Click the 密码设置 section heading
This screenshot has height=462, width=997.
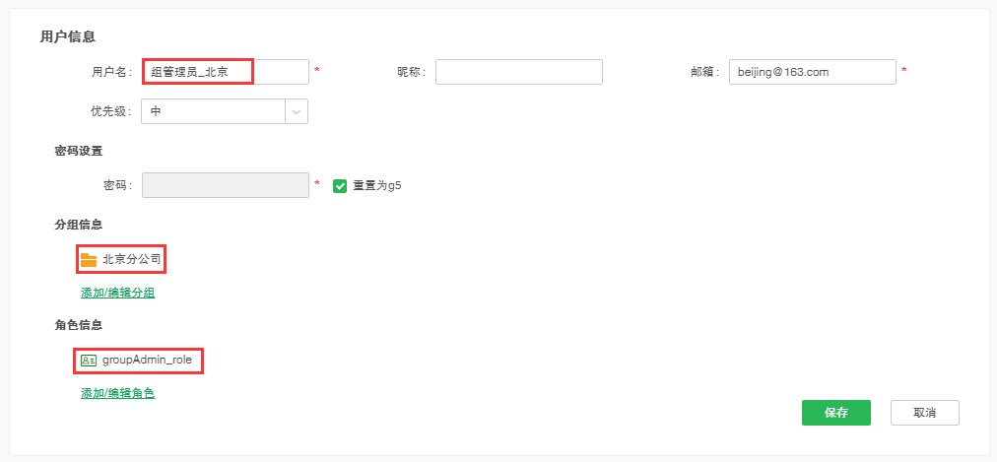click(79, 151)
